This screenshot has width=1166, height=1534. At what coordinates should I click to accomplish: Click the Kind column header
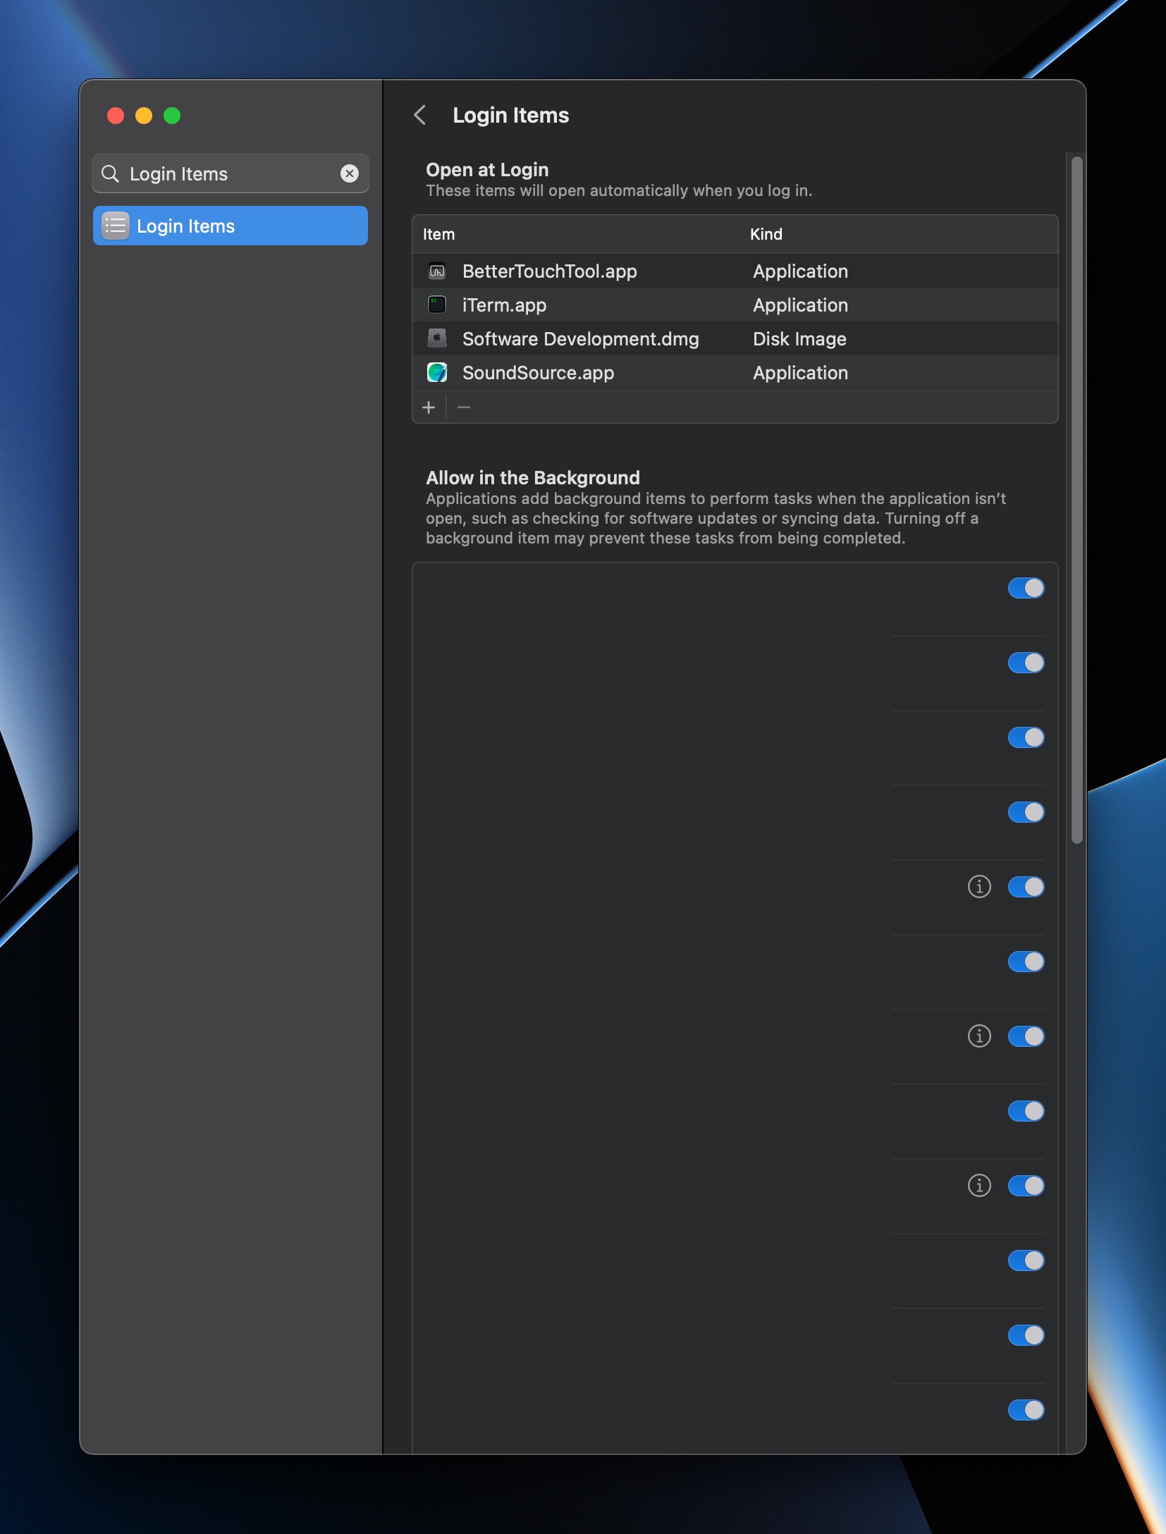tap(766, 234)
